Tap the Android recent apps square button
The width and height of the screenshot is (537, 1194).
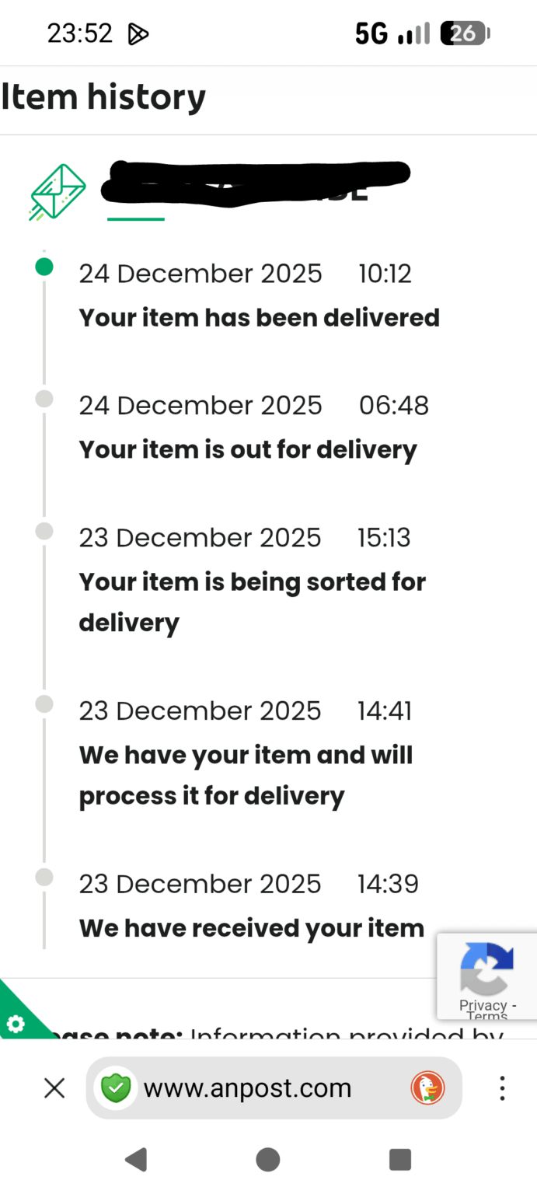click(x=399, y=1159)
